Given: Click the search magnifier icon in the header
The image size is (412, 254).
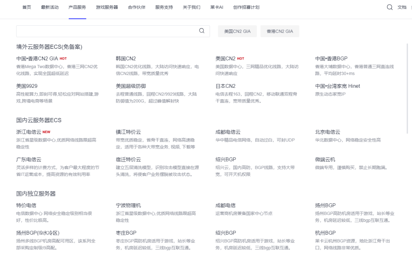Looking at the screenshot, I should pyautogui.click(x=389, y=7).
